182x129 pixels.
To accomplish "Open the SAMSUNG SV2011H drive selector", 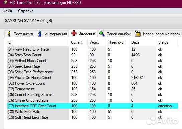I will click(93, 21).
